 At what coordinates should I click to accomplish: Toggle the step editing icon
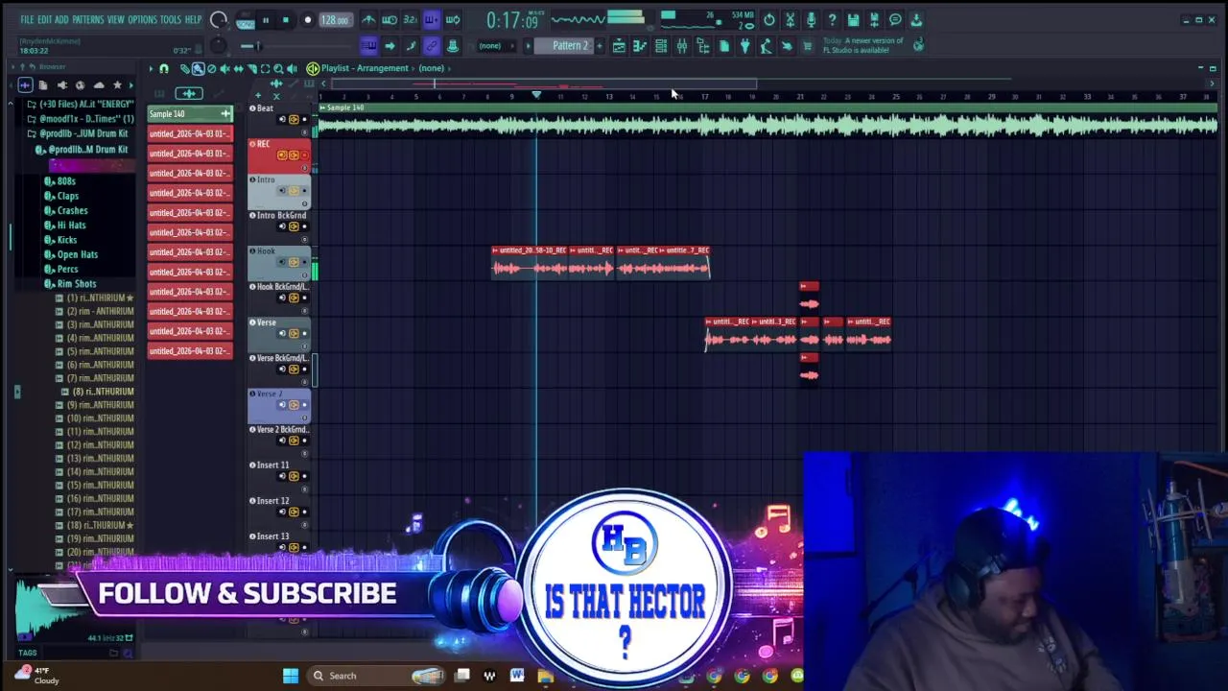coord(411,46)
